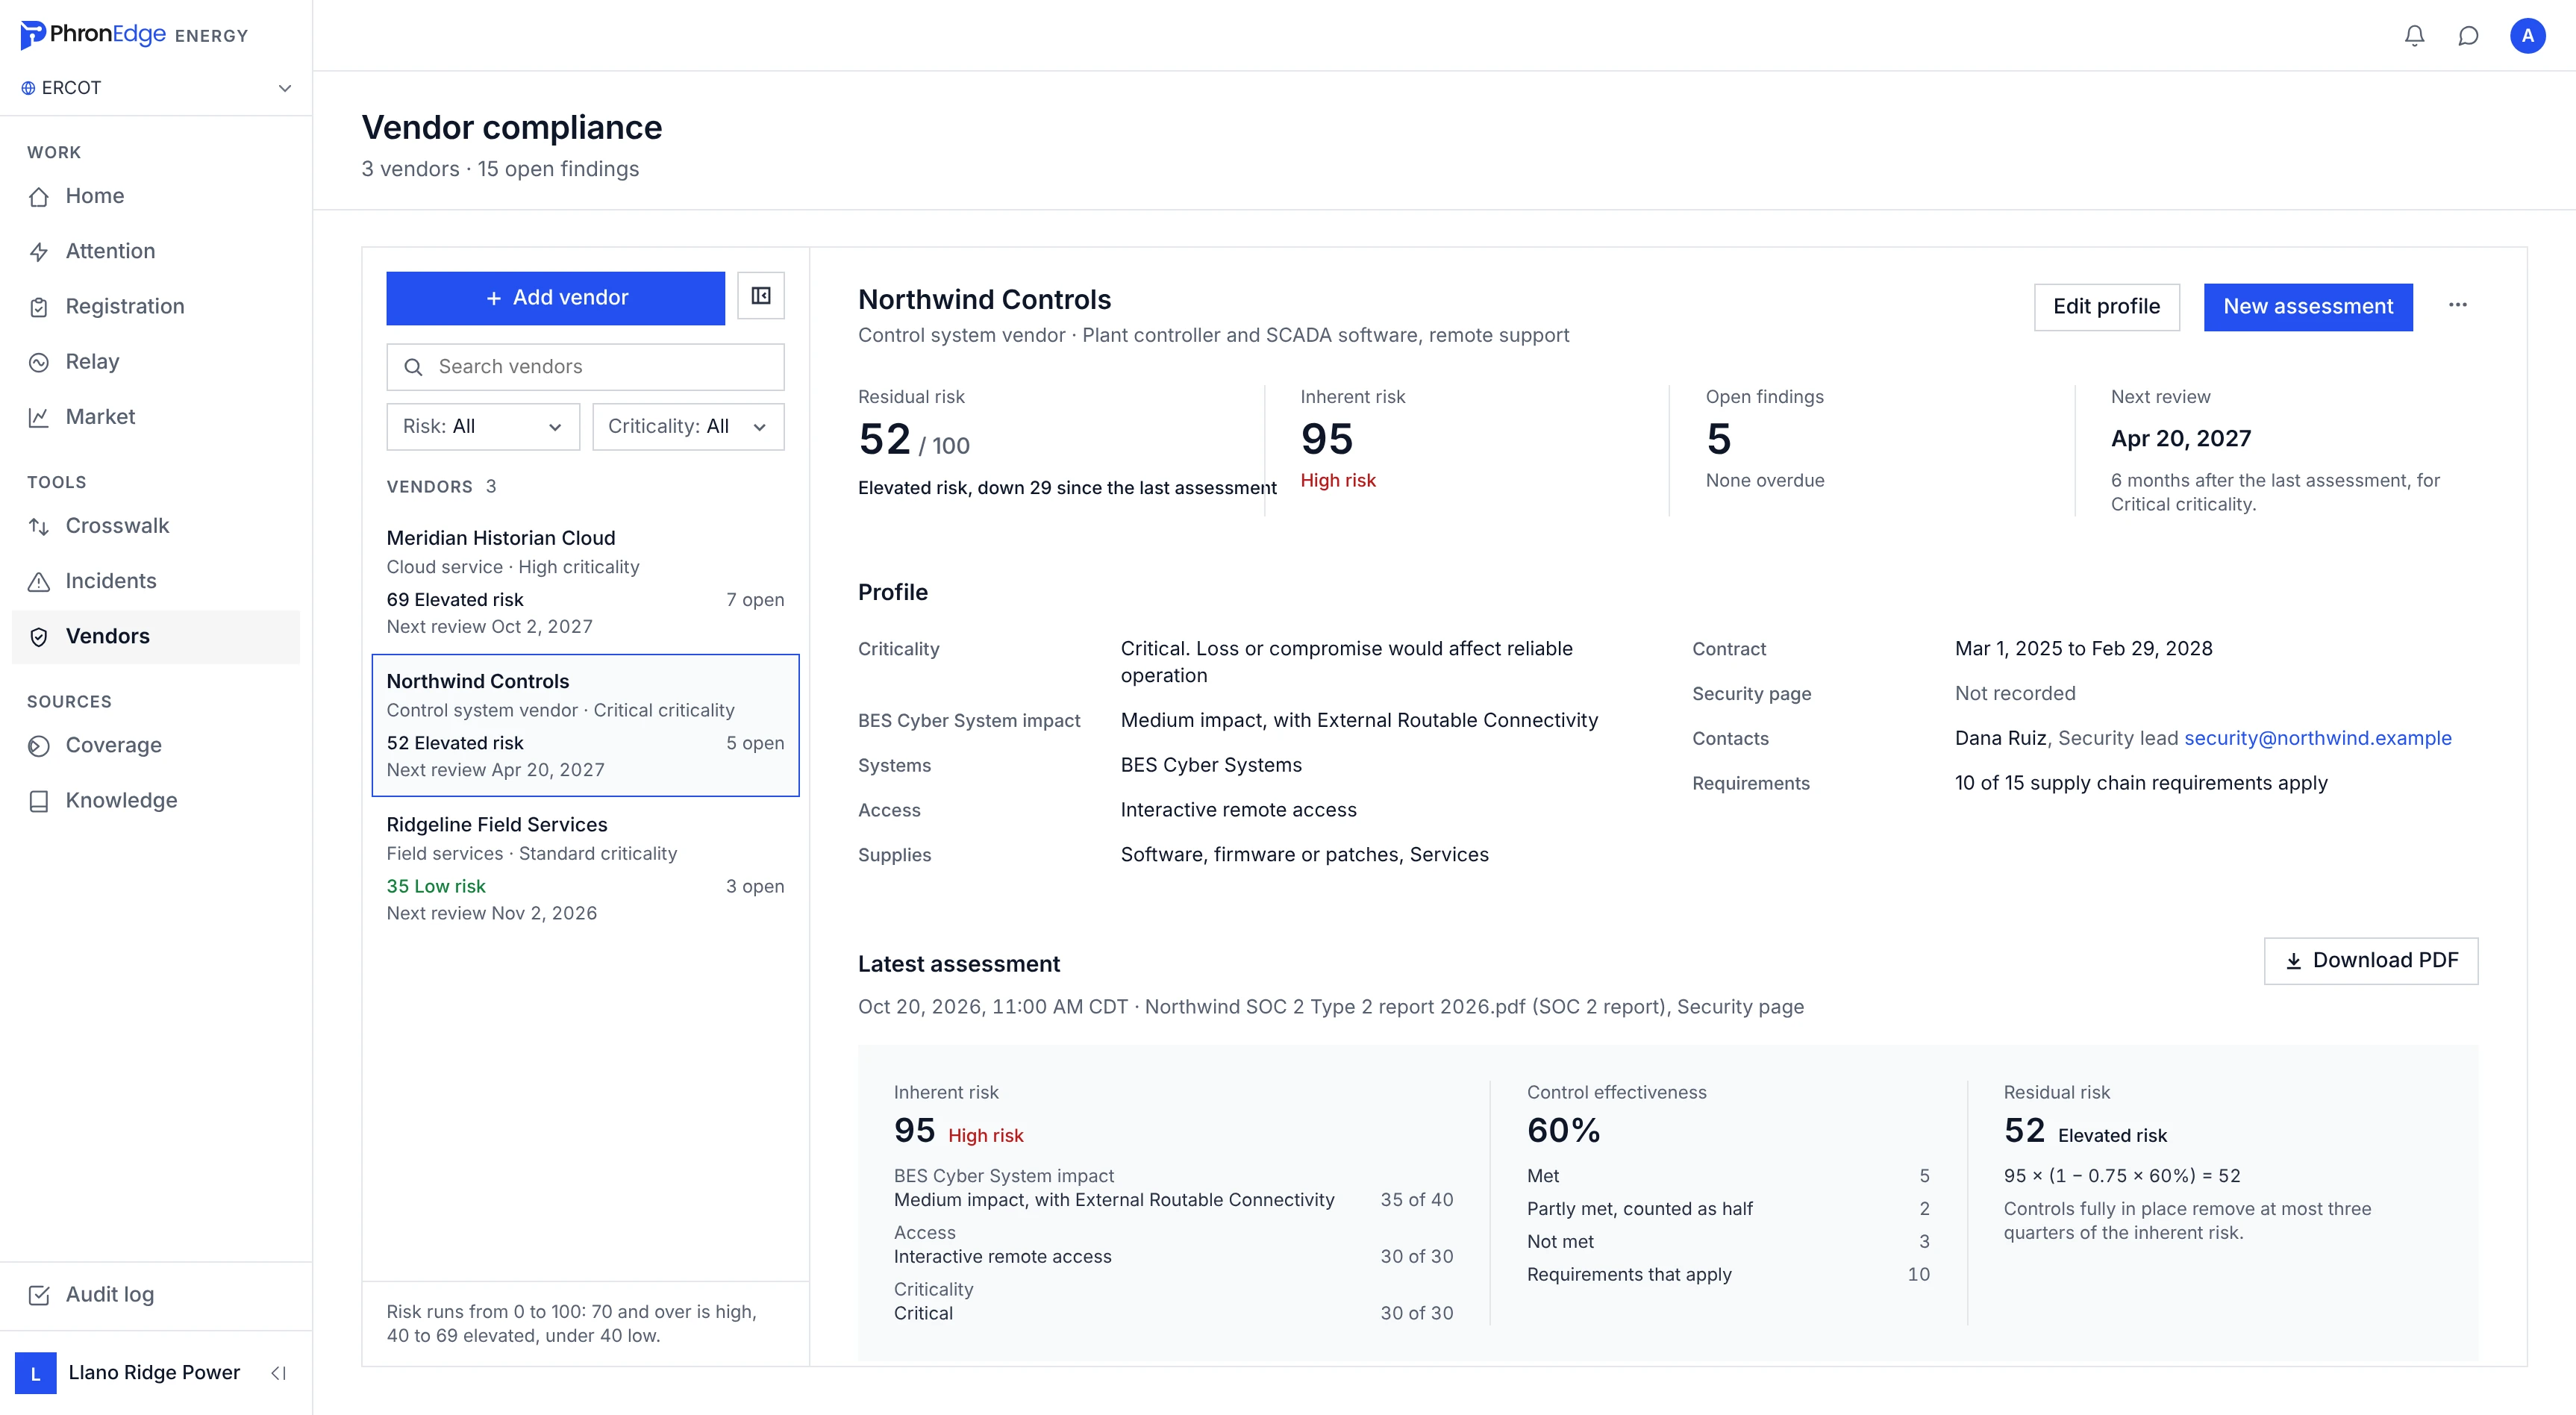
Task: Click the '3 vendors · 15 open findings' subtitle
Action: coord(500,169)
